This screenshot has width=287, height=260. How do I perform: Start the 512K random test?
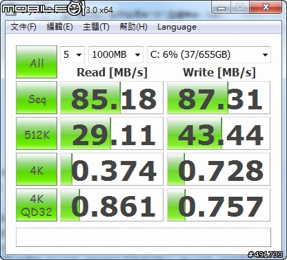37,133
